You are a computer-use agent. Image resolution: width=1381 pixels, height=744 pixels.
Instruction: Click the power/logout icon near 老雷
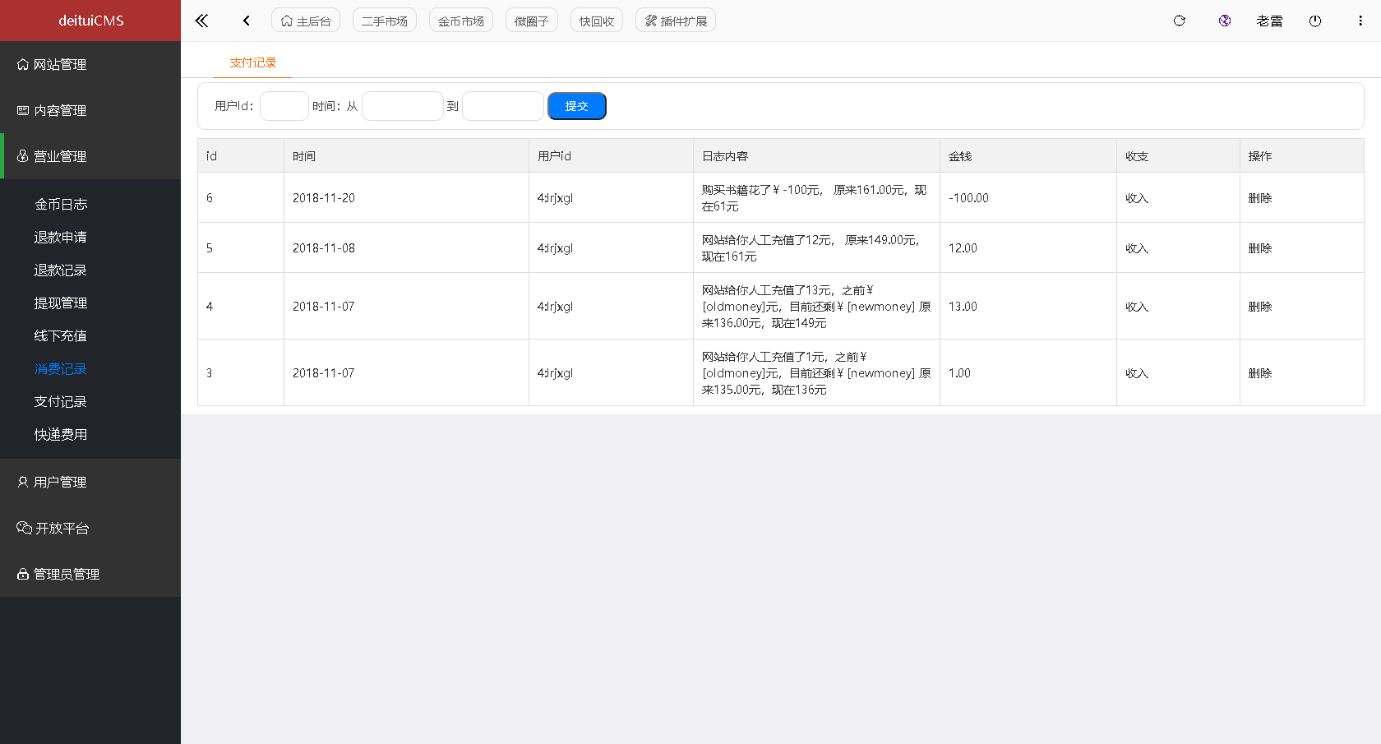[1314, 21]
